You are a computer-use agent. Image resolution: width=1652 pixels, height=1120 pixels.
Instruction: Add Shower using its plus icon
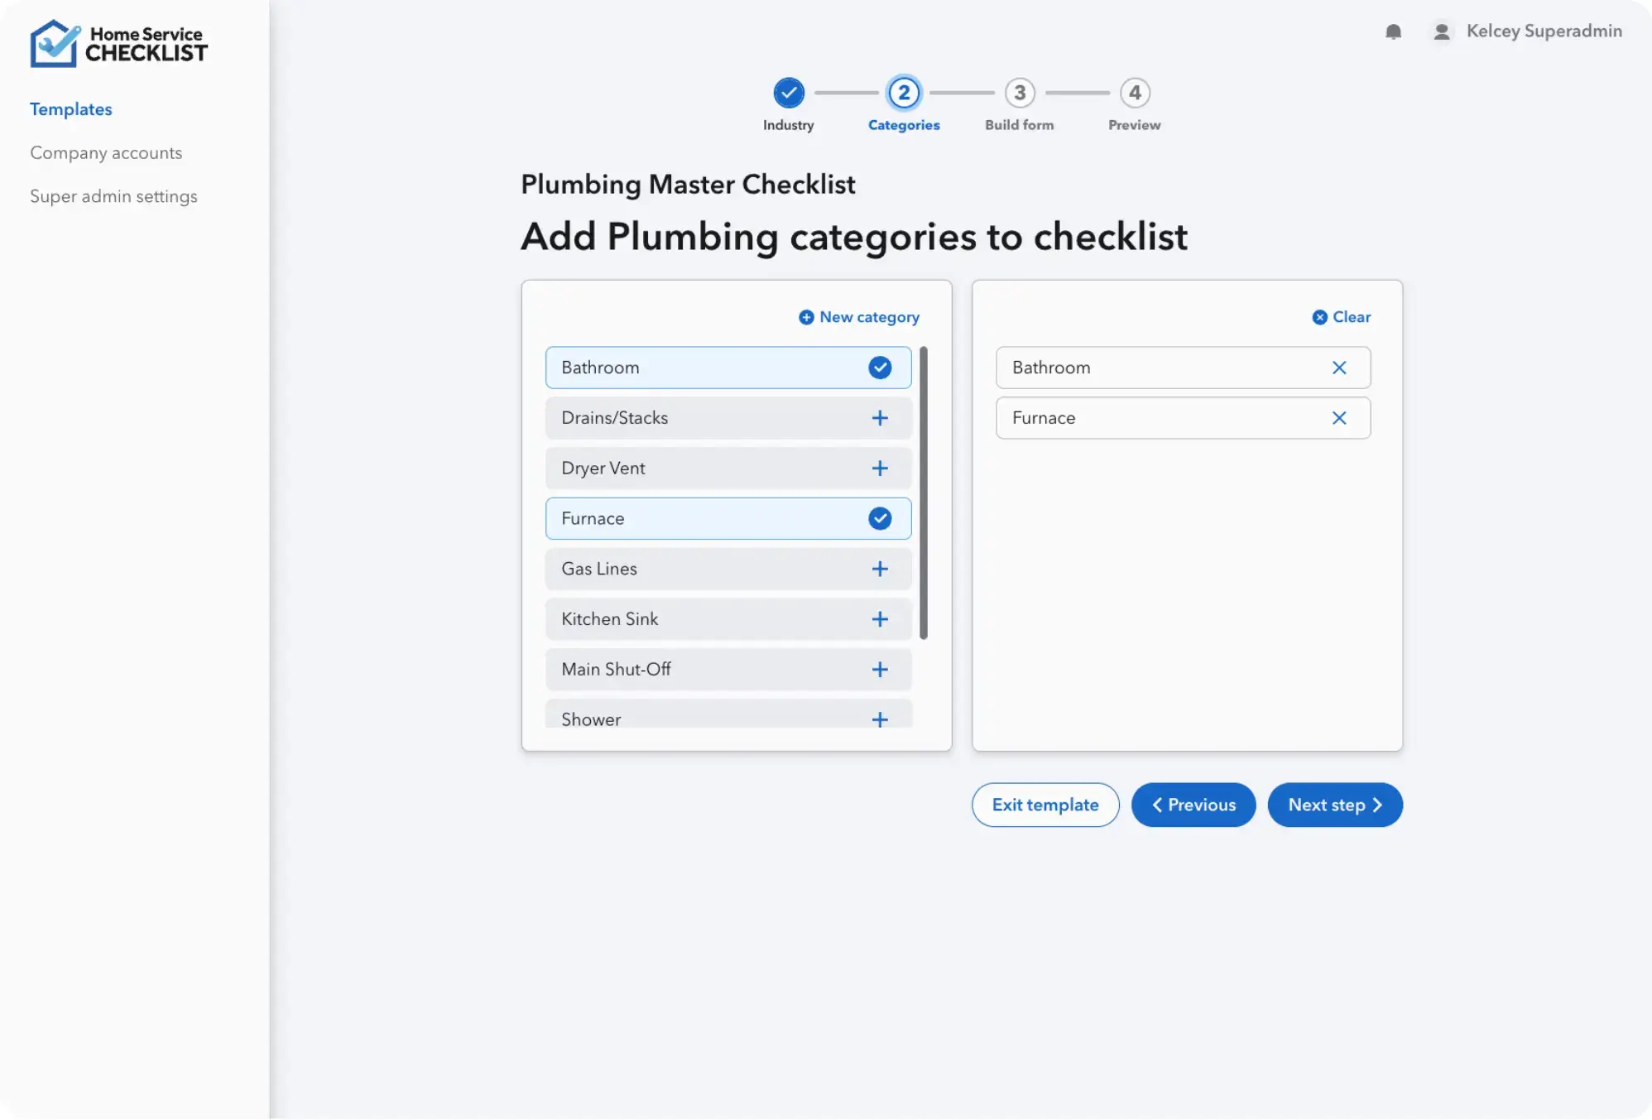point(880,719)
